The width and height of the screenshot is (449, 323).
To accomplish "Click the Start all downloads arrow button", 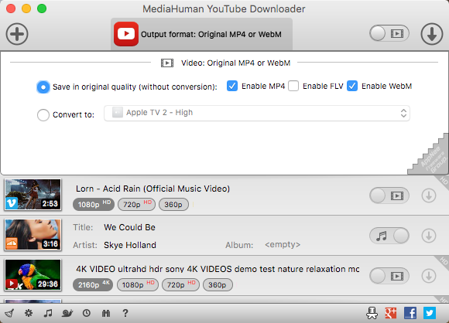I will [x=432, y=34].
